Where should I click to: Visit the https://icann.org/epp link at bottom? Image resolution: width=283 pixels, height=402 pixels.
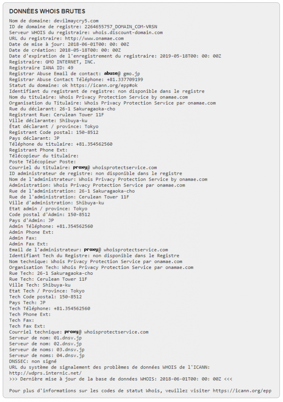tap(242, 391)
